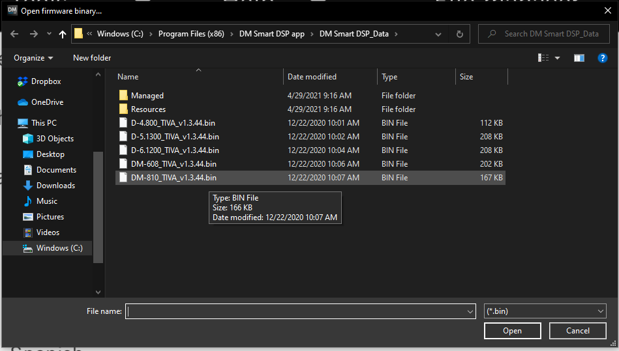The image size is (619, 351).
Task: Open recent locations dropdown arrow
Action: 49,34
